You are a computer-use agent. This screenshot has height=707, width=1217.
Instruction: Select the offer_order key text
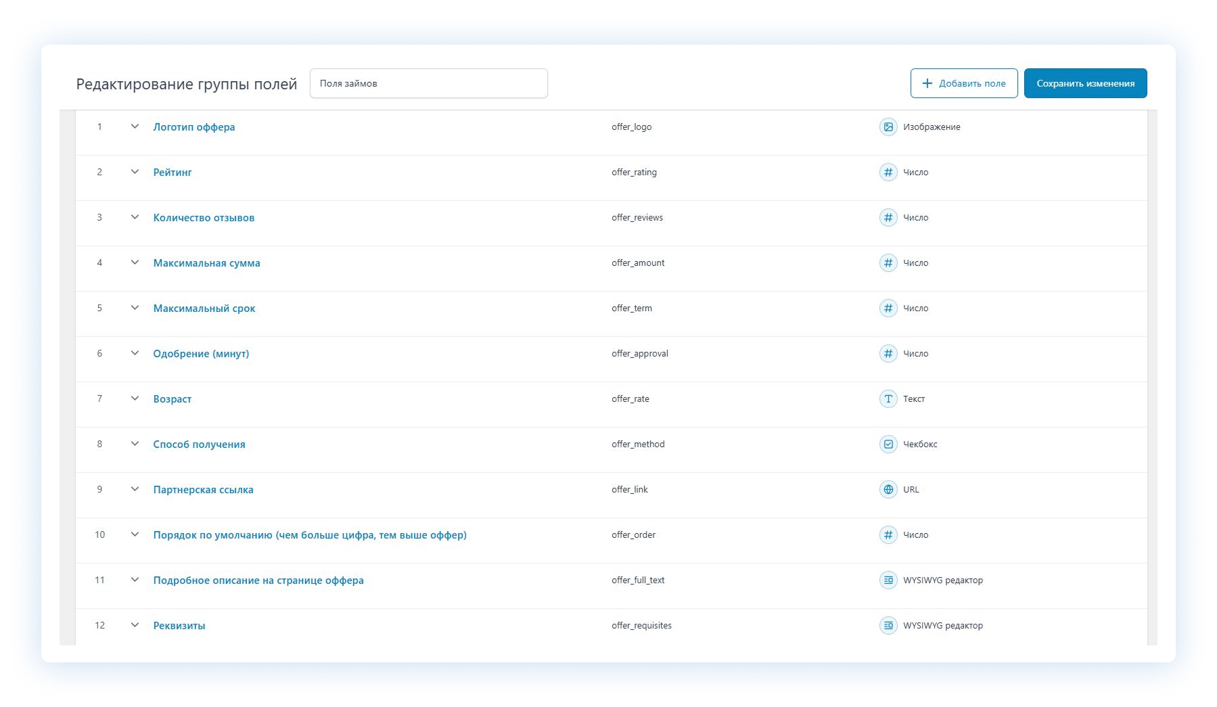pyautogui.click(x=634, y=535)
